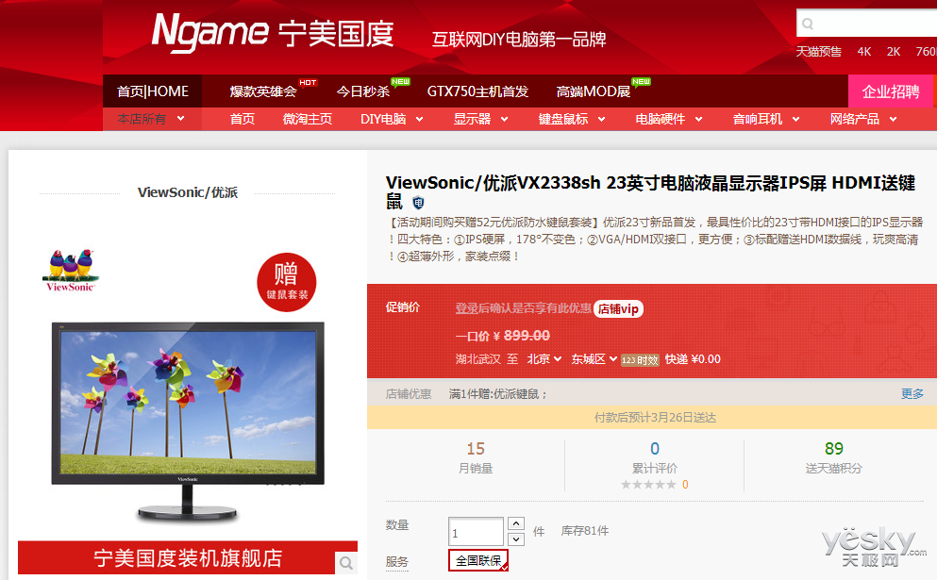Click the 互联网DIY电脑第一品牌 slogan
Viewport: 937px width, 580px height.
pos(519,40)
